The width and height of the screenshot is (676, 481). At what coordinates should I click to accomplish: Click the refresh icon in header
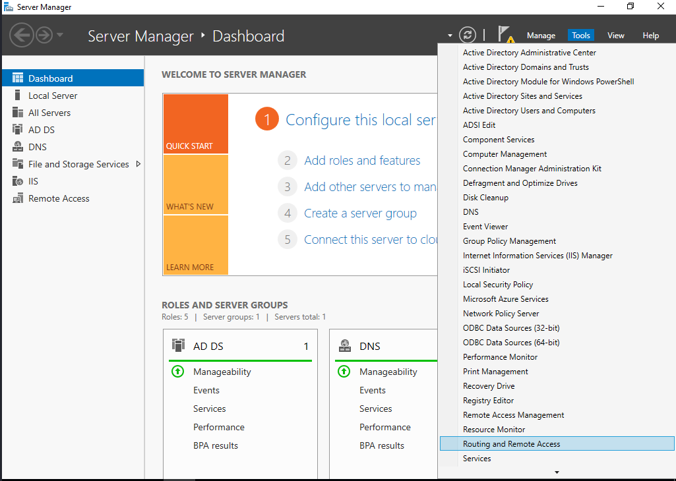pos(467,35)
